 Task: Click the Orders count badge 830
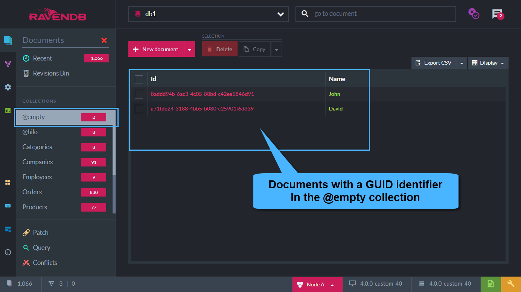(94, 192)
